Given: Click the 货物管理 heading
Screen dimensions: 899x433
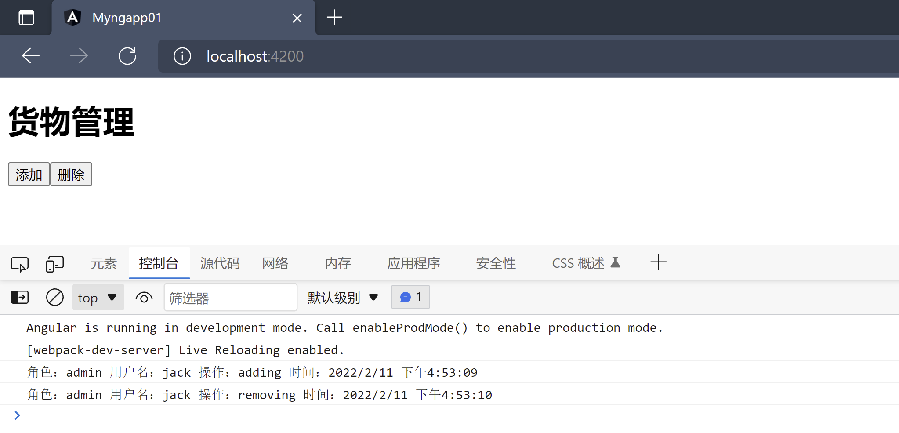Looking at the screenshot, I should pos(71,122).
